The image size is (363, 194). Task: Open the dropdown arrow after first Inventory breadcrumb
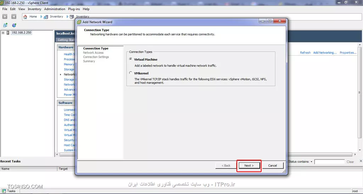point(67,17)
